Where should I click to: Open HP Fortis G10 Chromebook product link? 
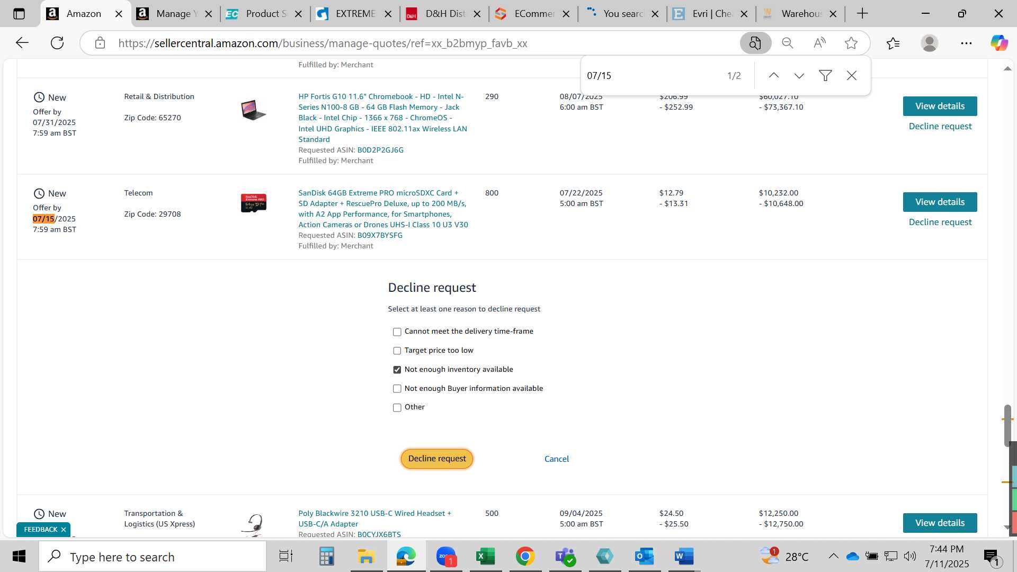tap(382, 118)
